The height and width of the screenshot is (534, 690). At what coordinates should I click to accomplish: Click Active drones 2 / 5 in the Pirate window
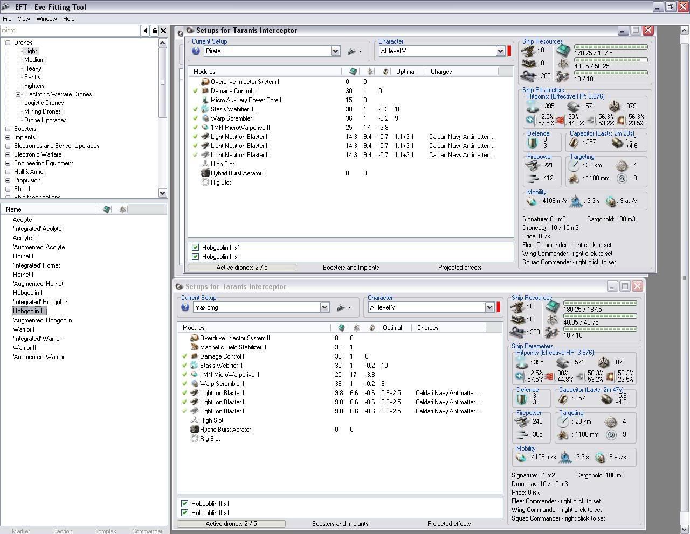click(242, 268)
